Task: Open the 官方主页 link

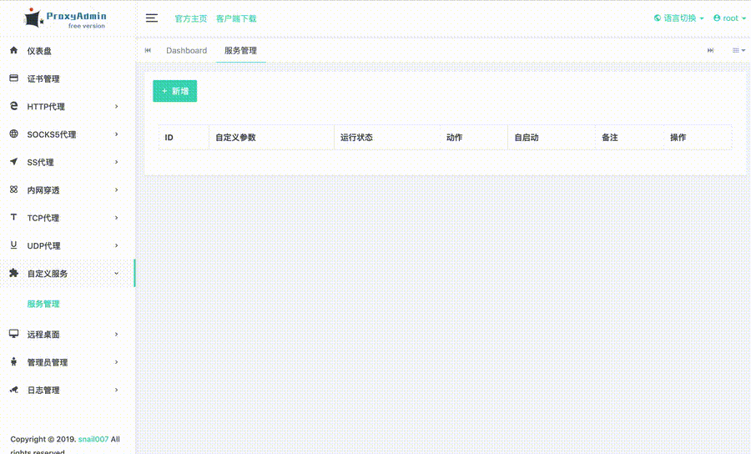Action: (190, 18)
